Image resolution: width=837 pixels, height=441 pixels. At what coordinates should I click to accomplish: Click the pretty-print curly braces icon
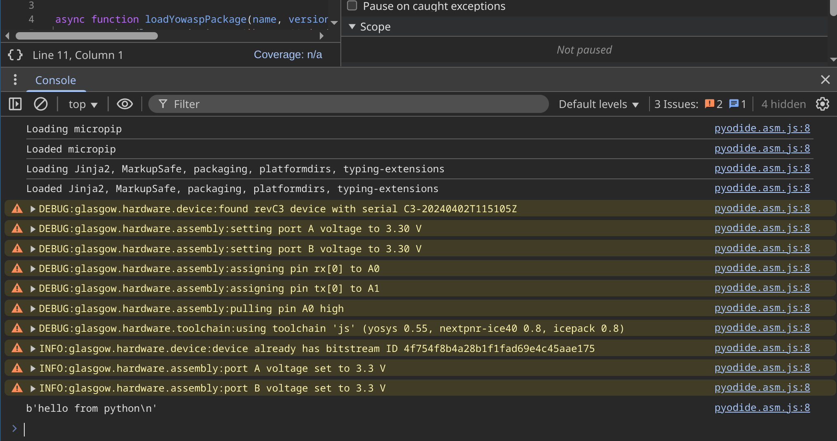coord(15,55)
